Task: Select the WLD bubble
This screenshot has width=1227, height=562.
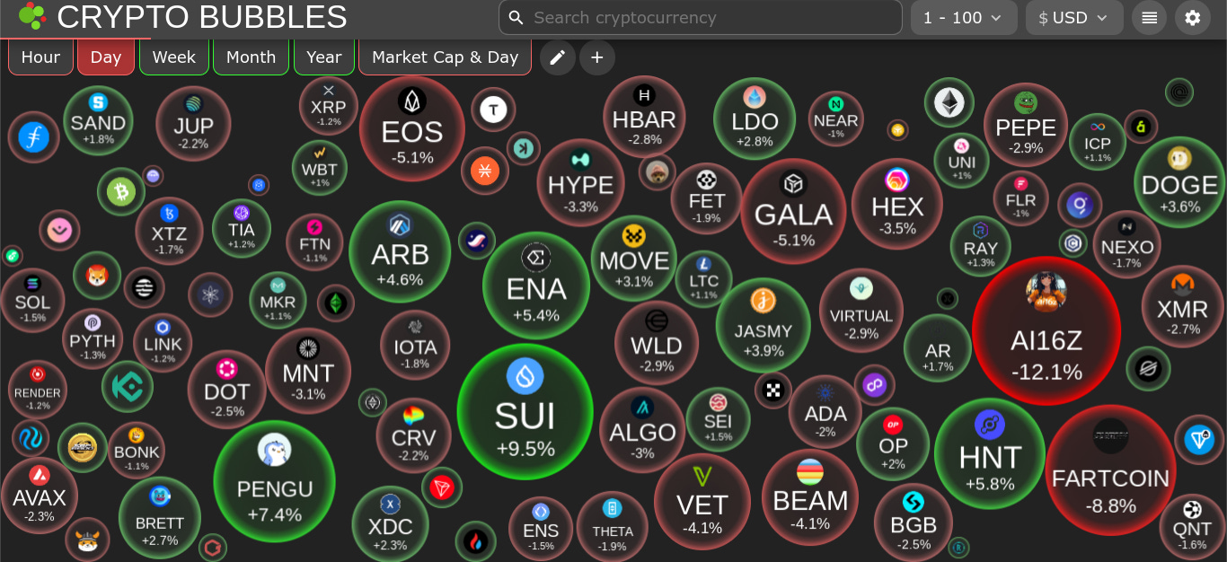Action: [x=657, y=342]
